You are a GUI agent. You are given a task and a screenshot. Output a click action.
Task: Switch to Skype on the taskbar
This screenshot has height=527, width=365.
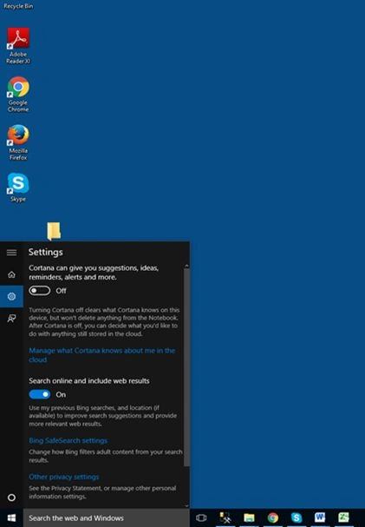[x=297, y=517]
